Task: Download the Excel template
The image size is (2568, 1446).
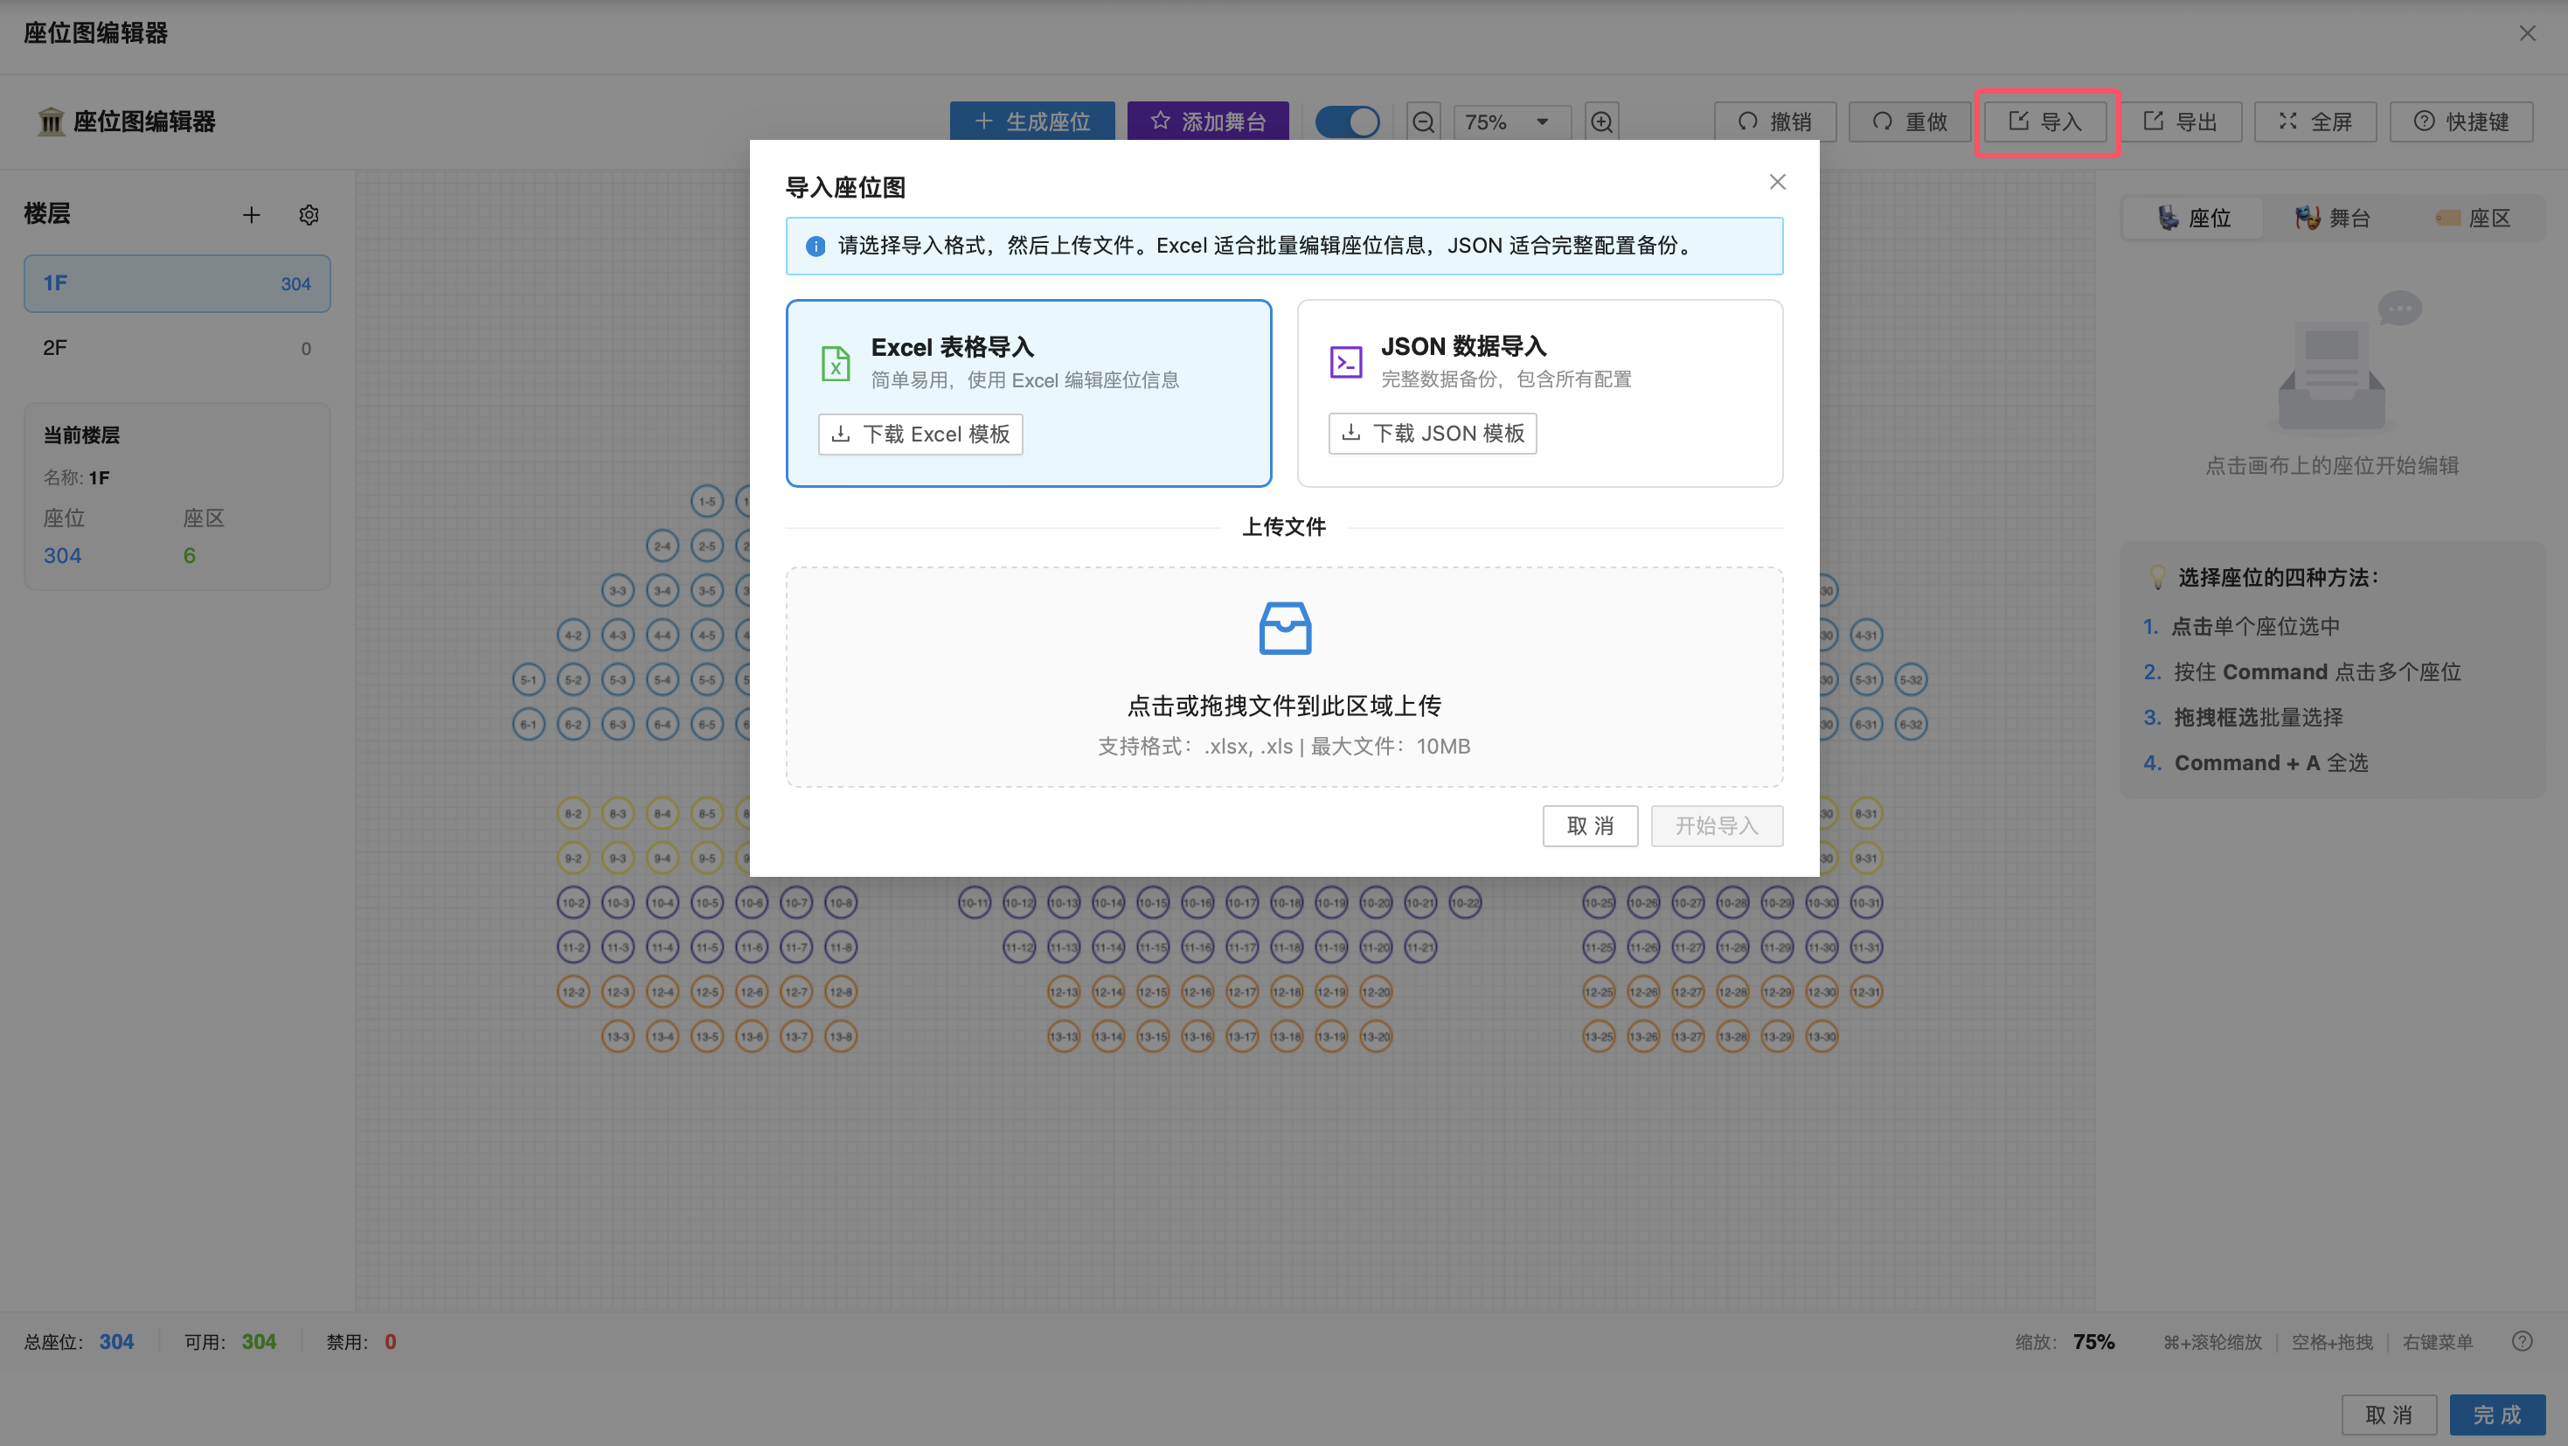Action: tap(920, 434)
